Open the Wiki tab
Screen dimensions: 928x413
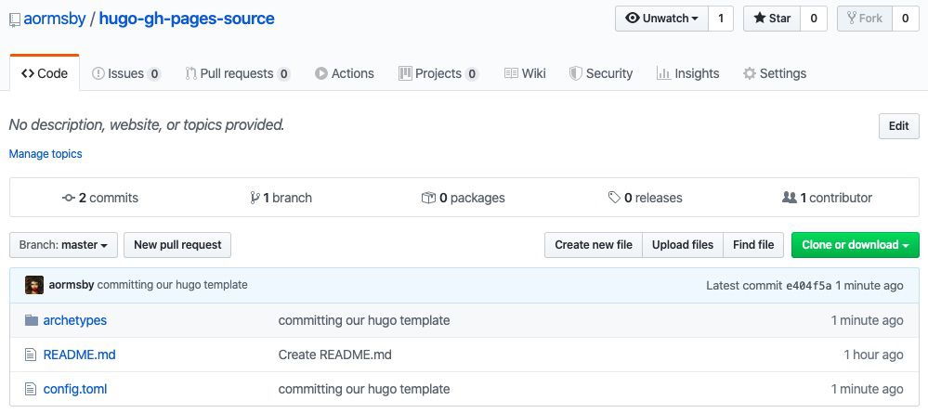(x=525, y=73)
